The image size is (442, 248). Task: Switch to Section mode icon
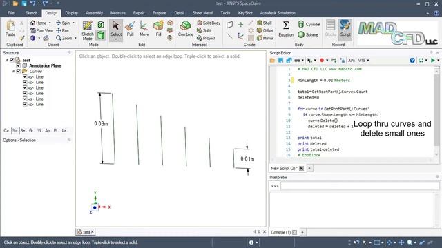click(101, 25)
